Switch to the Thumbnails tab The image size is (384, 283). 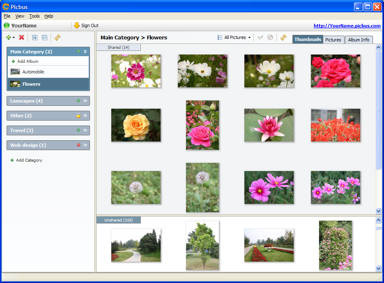point(308,39)
